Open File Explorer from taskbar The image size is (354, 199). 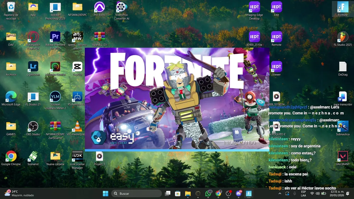click(188, 193)
